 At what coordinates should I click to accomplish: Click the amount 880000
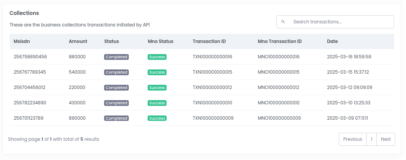tap(77, 57)
